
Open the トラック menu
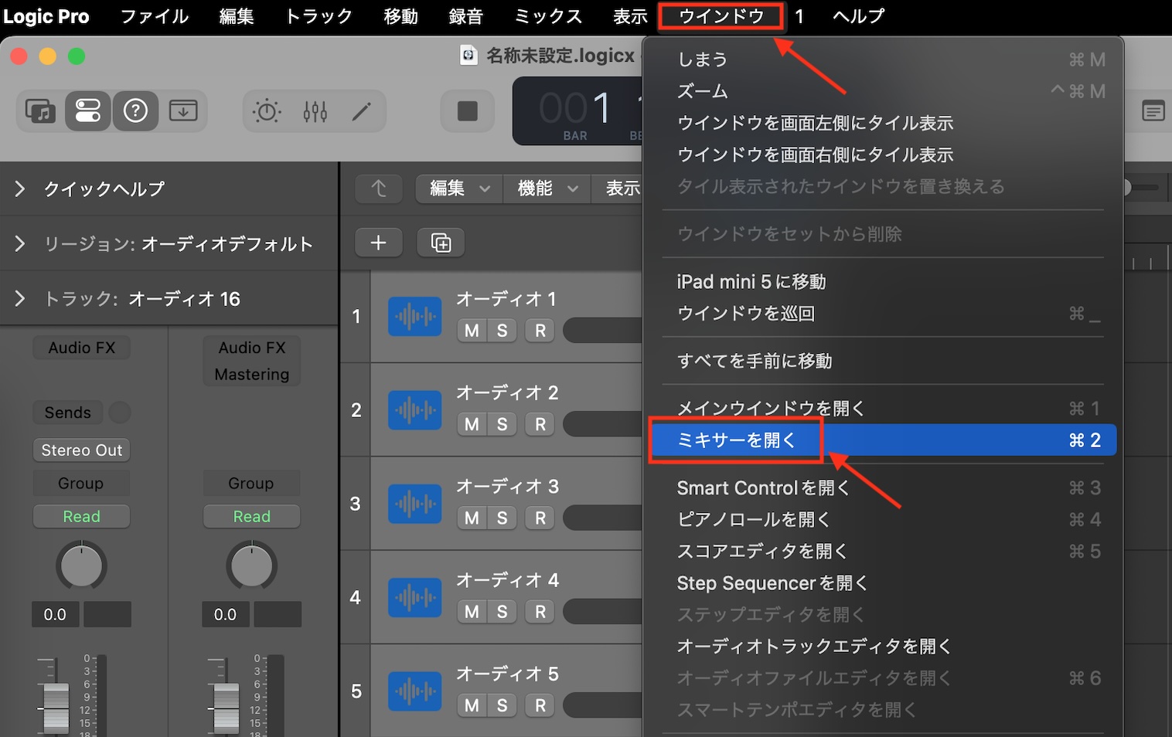pos(319,16)
